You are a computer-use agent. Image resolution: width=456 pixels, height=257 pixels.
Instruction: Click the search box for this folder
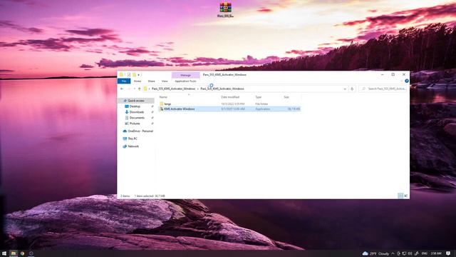coord(383,89)
